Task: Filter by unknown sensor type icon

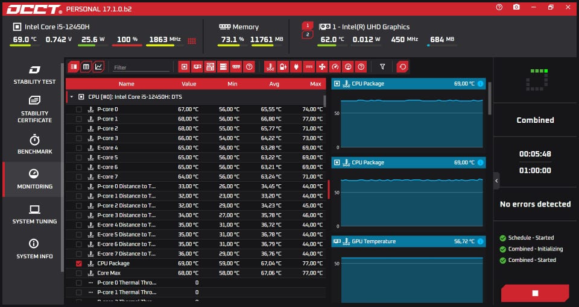Action: pos(361,67)
